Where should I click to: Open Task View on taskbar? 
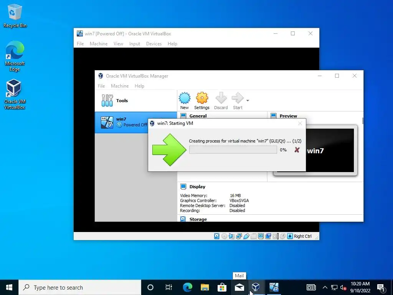click(x=169, y=287)
